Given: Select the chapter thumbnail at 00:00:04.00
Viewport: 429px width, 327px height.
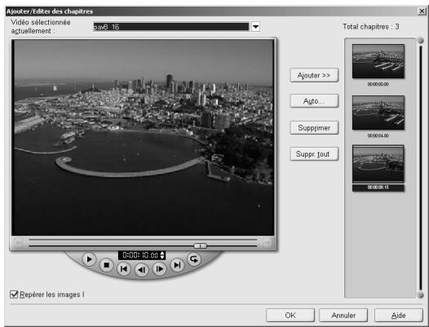Looking at the screenshot, I should pos(378,113).
